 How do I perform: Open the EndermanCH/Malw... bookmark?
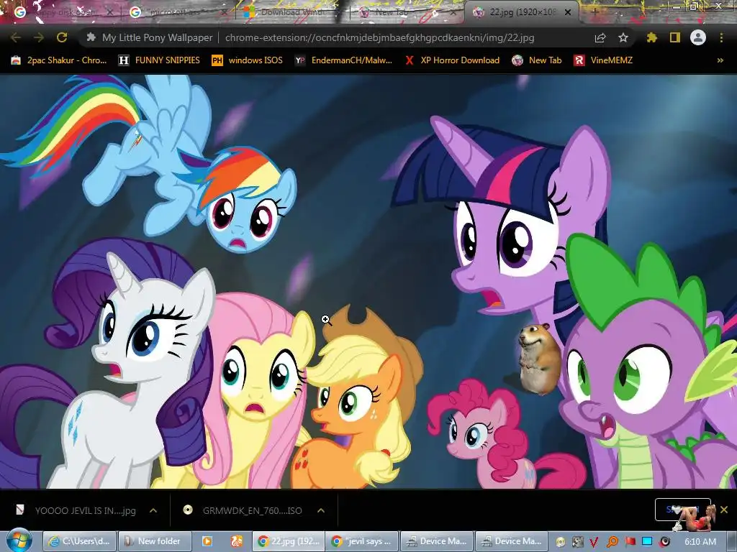[343, 60]
